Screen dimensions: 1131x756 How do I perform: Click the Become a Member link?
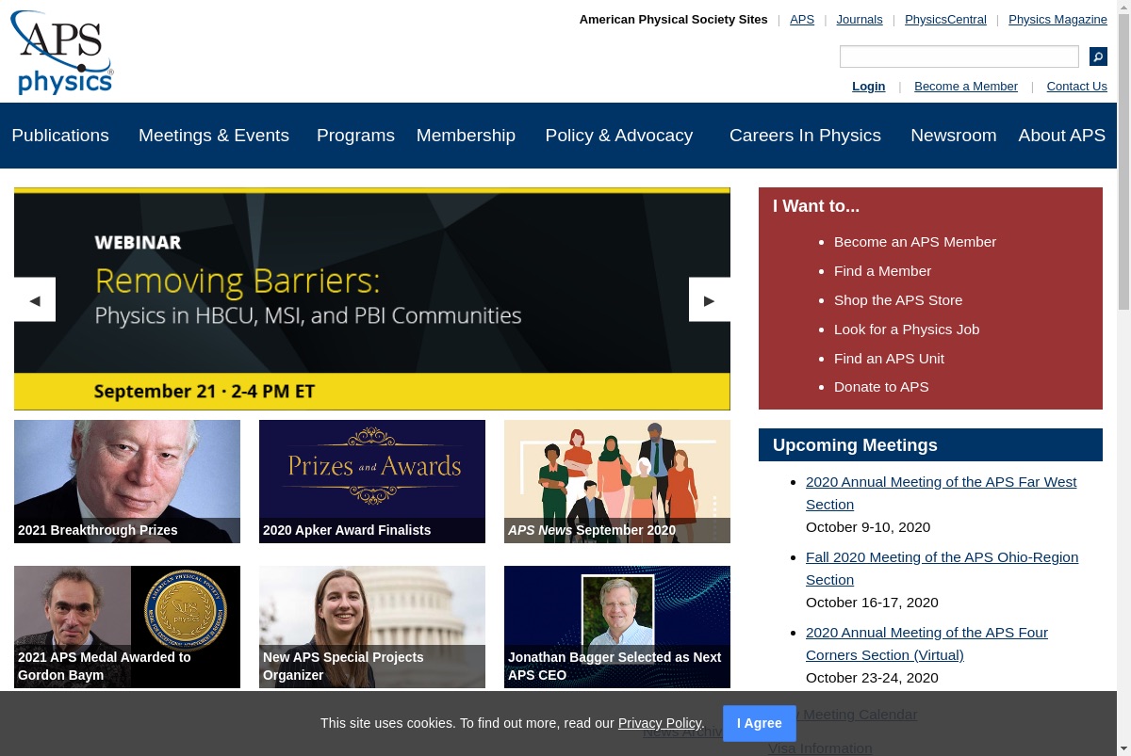[966, 87]
